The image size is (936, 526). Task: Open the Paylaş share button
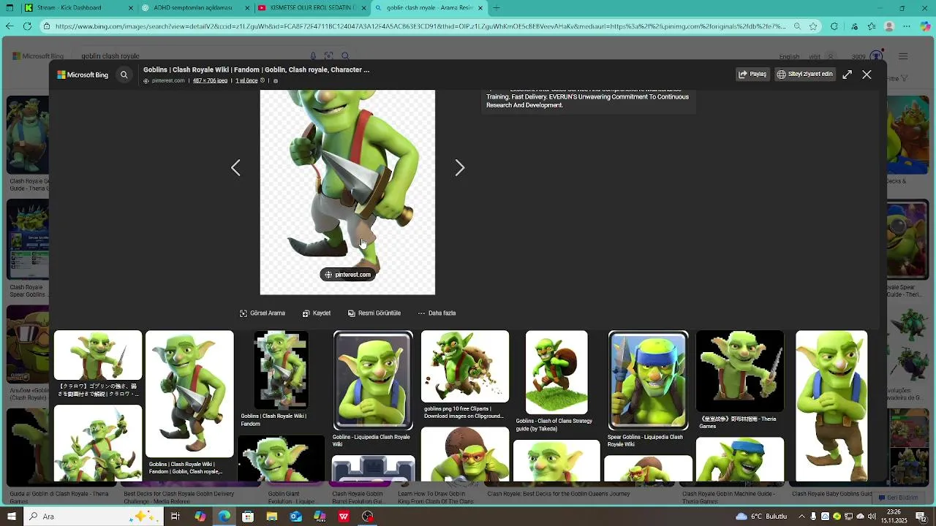pos(752,74)
